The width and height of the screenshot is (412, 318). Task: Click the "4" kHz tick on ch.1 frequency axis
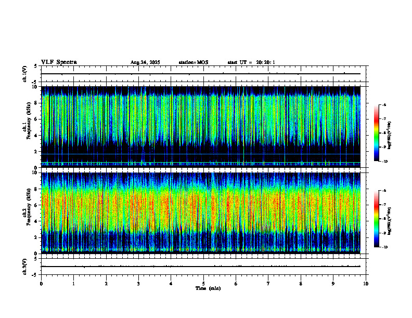pos(36,136)
